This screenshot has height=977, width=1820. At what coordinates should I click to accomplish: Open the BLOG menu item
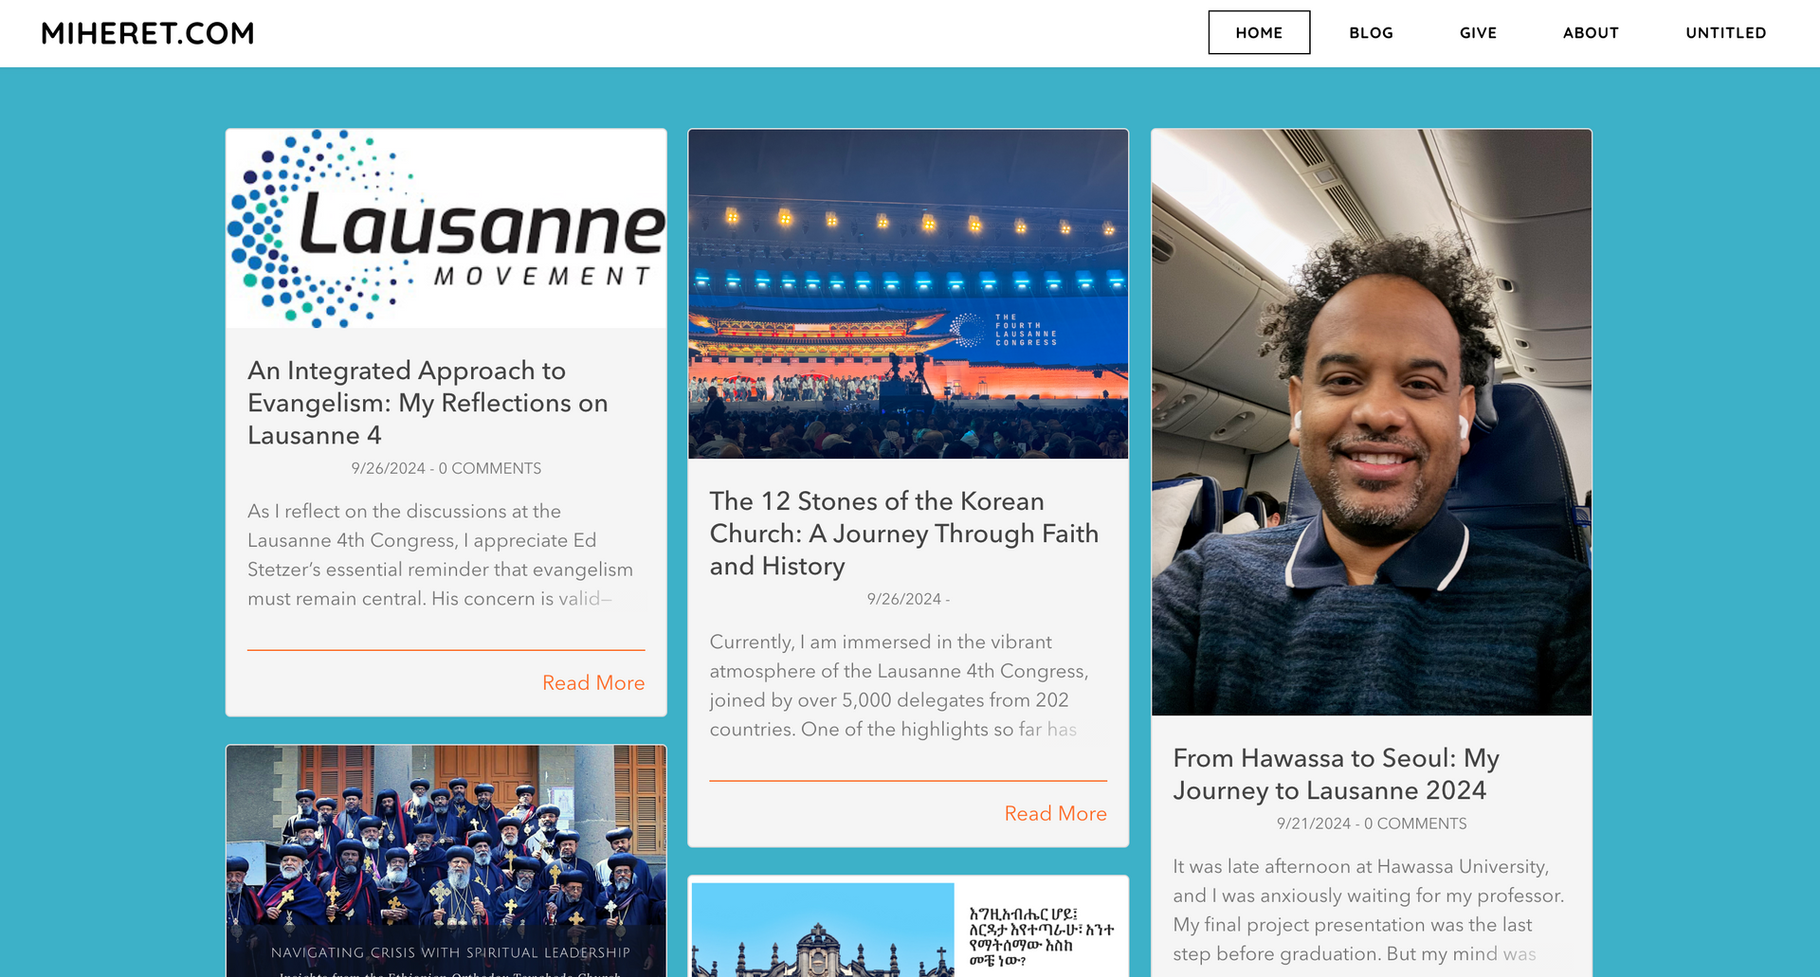coord(1372,32)
